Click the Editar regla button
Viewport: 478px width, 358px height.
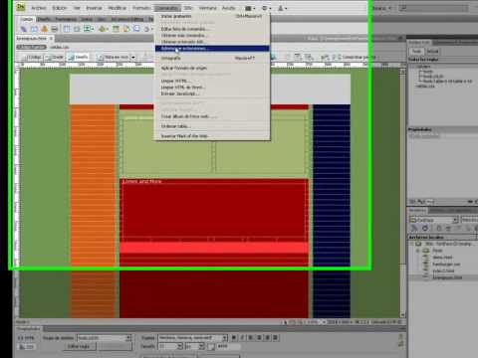(81, 346)
